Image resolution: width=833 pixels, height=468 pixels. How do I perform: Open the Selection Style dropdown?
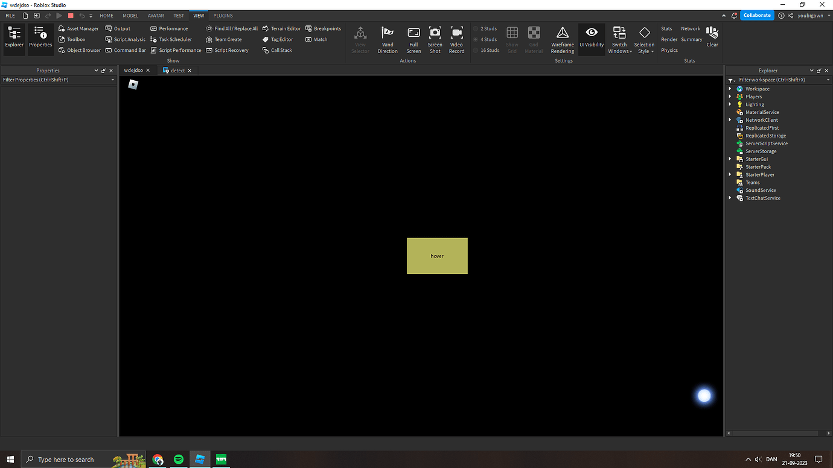(644, 39)
